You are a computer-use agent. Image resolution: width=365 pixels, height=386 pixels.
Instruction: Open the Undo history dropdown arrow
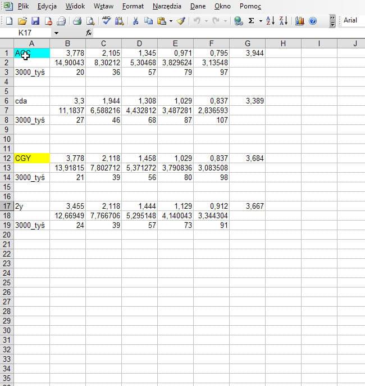(x=206, y=21)
